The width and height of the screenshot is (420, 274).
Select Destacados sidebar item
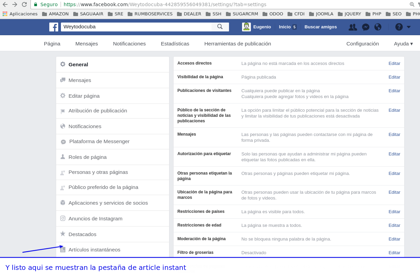point(113,234)
